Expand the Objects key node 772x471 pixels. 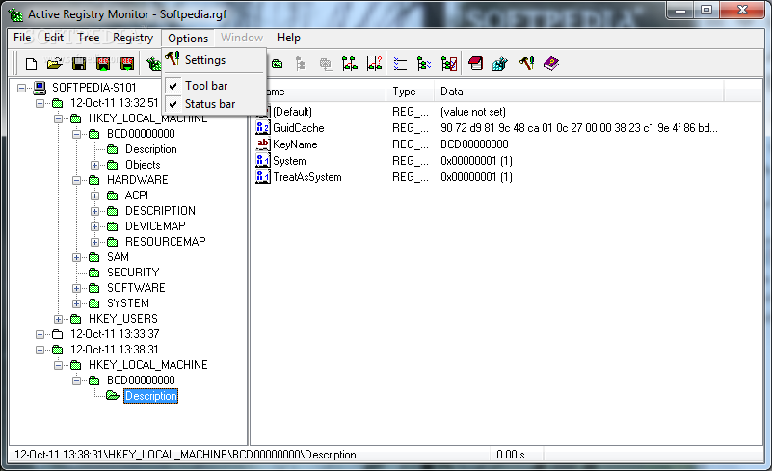(95, 165)
